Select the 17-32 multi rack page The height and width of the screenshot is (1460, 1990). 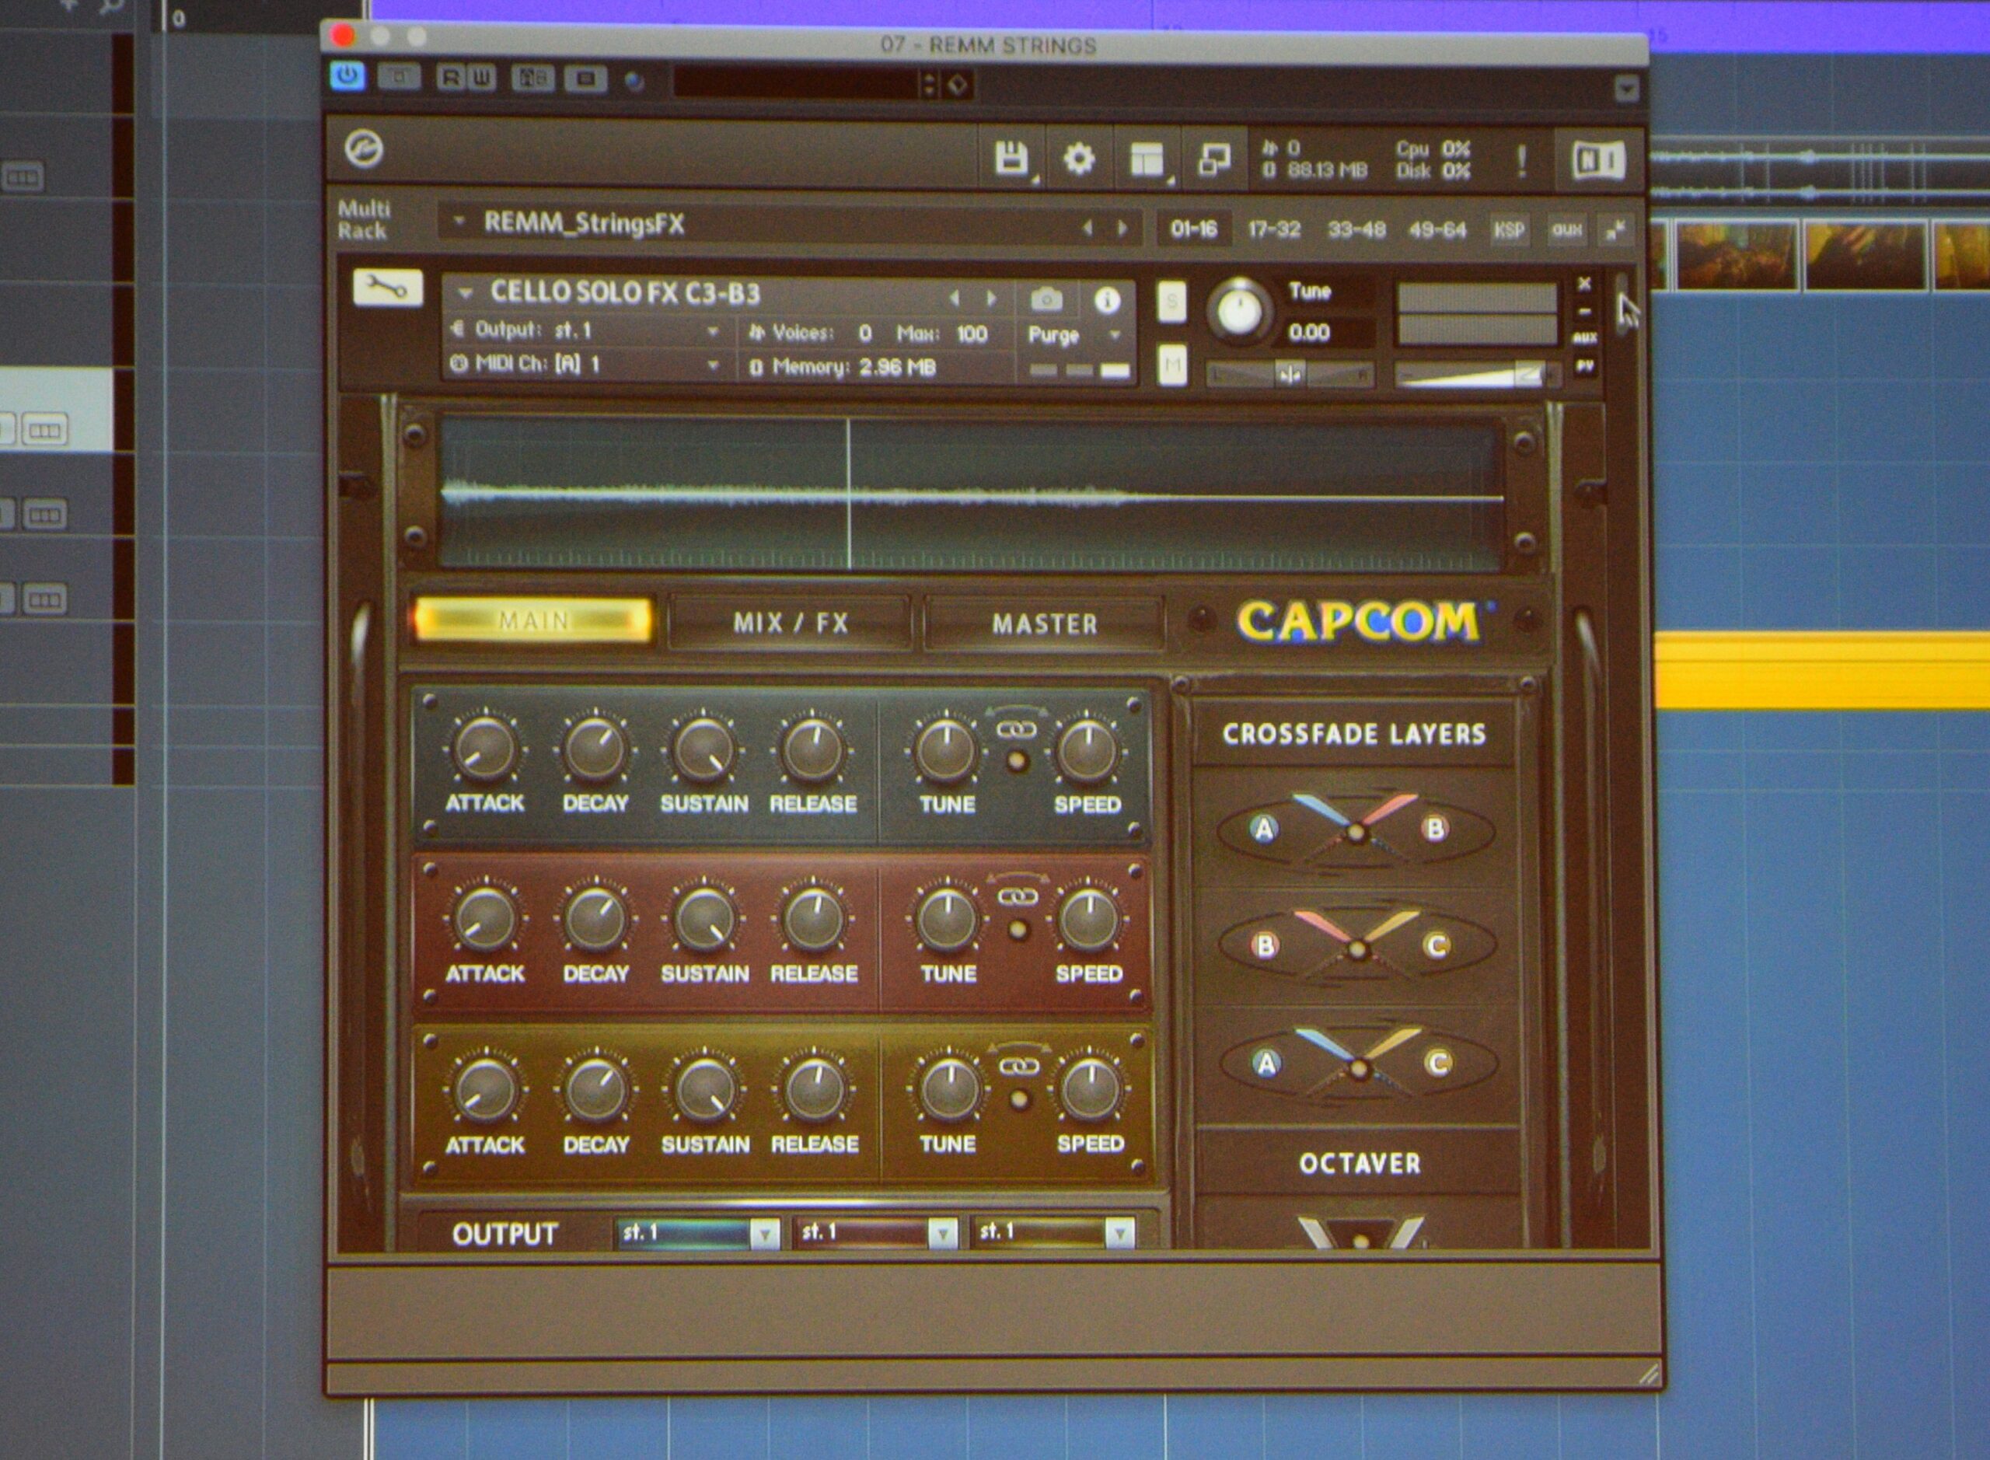pos(1273,230)
